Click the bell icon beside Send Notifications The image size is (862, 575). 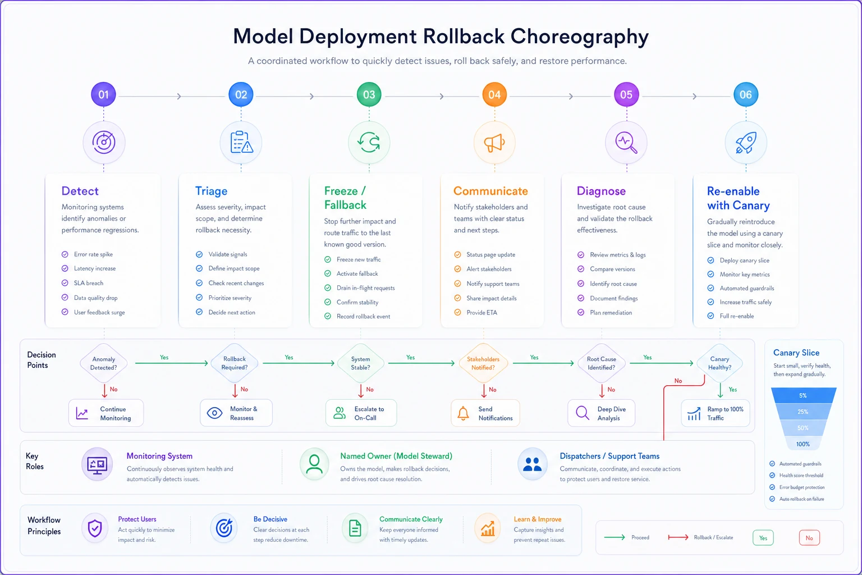click(463, 413)
